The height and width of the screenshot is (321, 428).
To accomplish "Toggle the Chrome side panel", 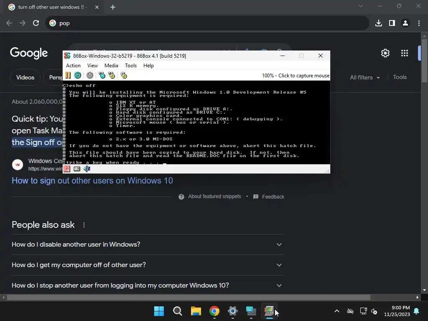I will 392,23.
